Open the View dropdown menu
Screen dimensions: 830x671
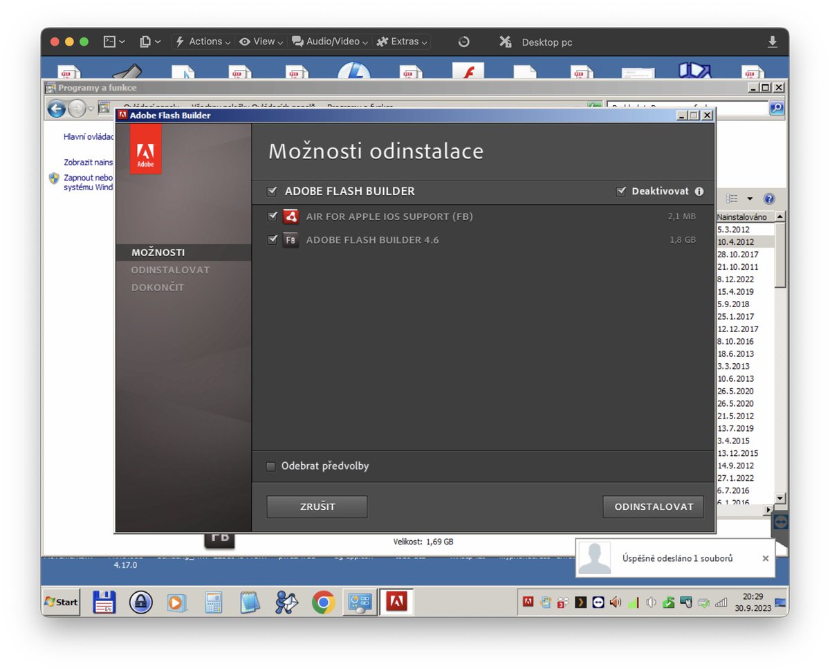261,42
